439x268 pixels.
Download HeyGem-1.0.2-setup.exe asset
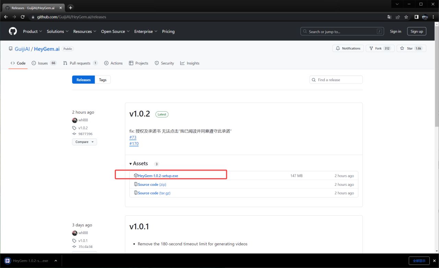(x=158, y=176)
